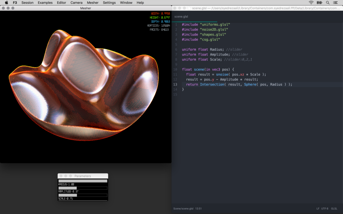Open the UTF-8 encoding selector
The image size is (343, 214).
coord(324,209)
